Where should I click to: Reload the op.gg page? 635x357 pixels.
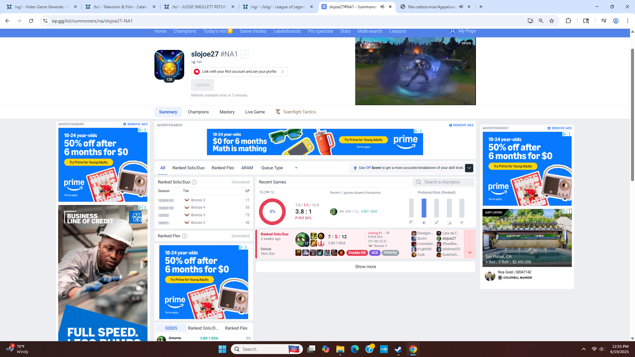[x=31, y=21]
